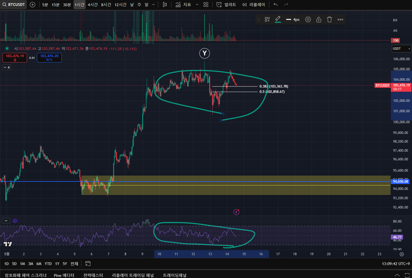Expand the timeframe interval dropdown
The height and width of the screenshot is (278, 412).
(x=153, y=5)
